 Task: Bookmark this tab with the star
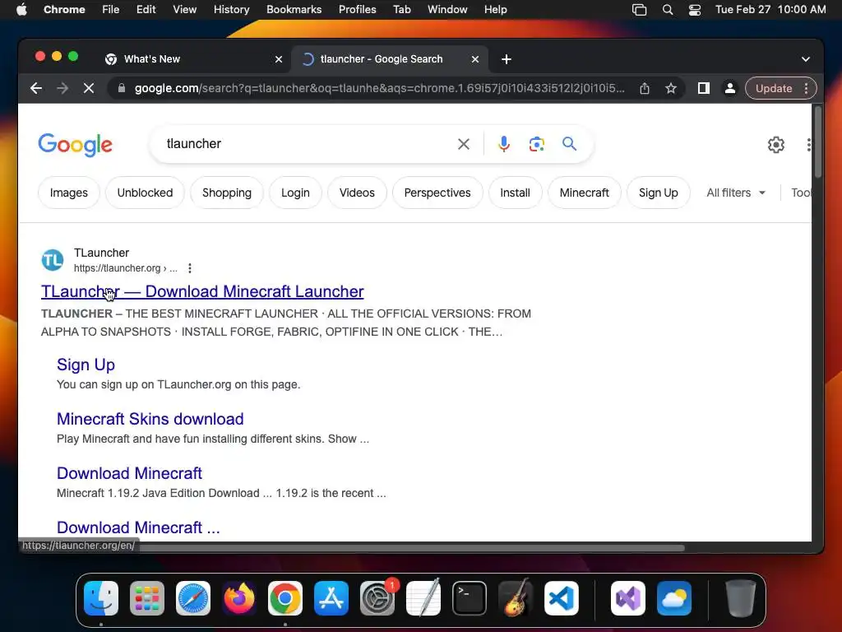point(671,88)
